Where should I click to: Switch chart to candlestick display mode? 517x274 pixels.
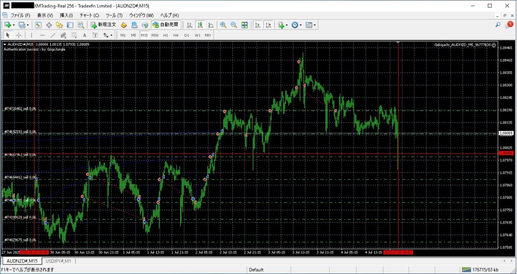pos(200,25)
